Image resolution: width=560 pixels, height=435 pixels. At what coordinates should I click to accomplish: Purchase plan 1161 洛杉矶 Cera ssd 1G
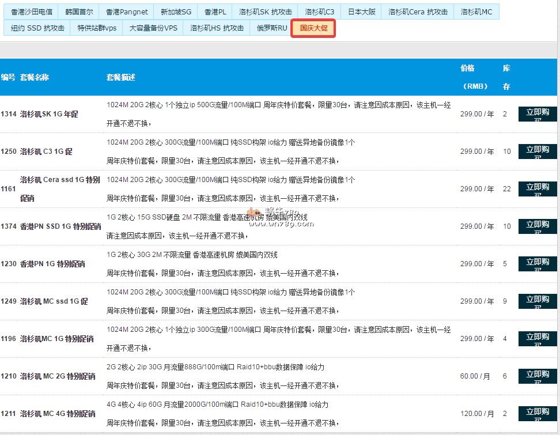coord(537,189)
